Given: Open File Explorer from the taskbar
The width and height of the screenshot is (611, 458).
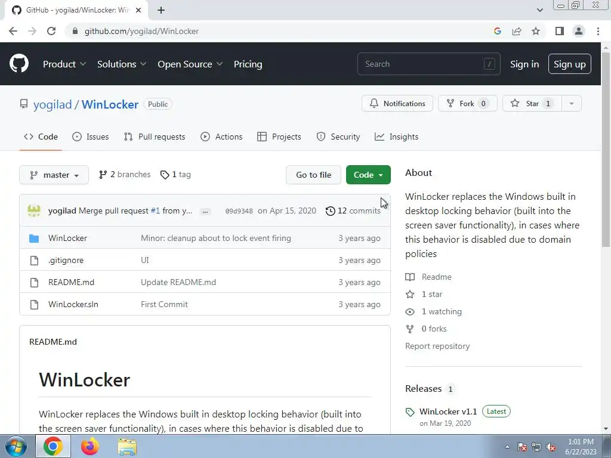Looking at the screenshot, I should [127, 446].
